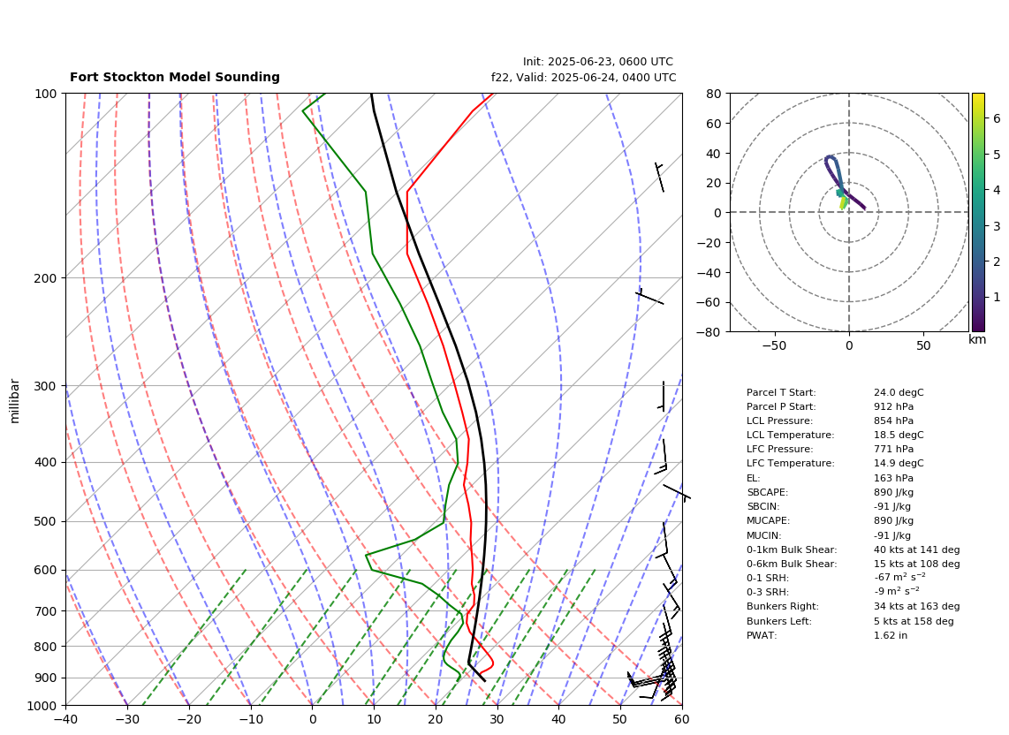Click the PWAT 1.62 in readout
The height and width of the screenshot is (735, 1009).
[890, 635]
